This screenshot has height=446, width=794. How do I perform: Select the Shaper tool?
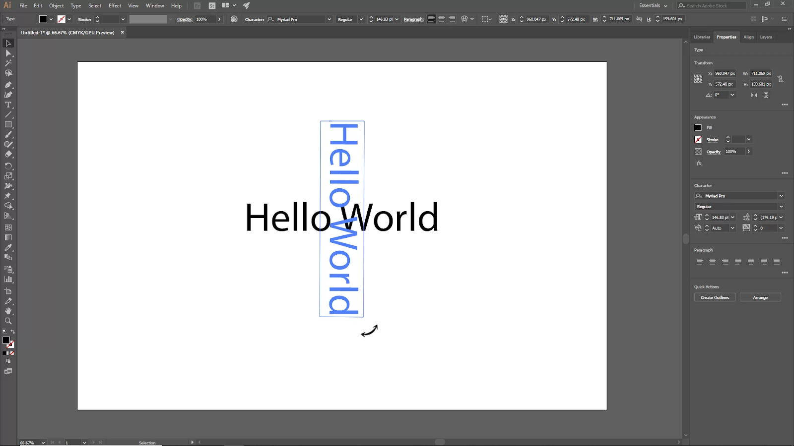(x=8, y=145)
